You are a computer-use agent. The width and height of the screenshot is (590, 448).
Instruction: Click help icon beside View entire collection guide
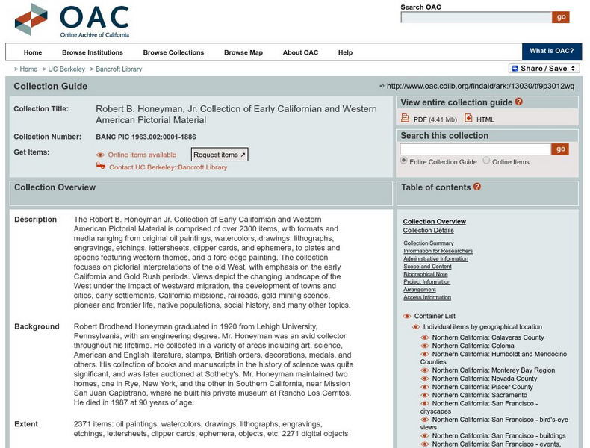pyautogui.click(x=518, y=102)
